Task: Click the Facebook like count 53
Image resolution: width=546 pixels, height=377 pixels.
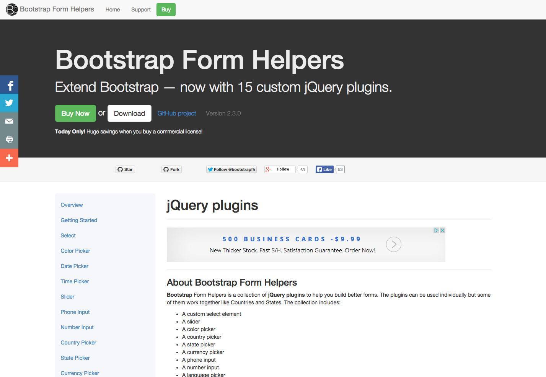Action: (x=340, y=169)
